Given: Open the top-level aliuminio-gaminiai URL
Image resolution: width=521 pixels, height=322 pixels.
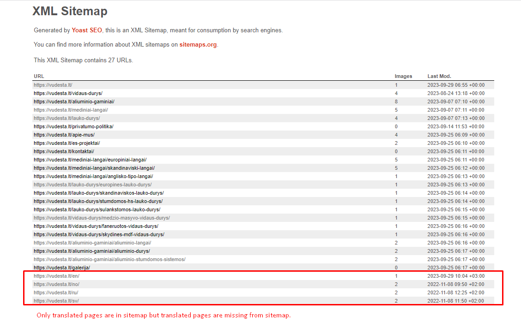Looking at the screenshot, I should pos(74,101).
